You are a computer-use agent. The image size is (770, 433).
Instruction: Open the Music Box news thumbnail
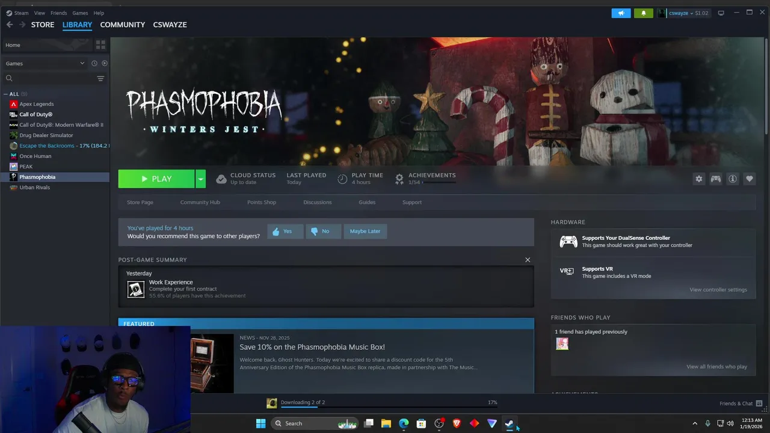(212, 363)
